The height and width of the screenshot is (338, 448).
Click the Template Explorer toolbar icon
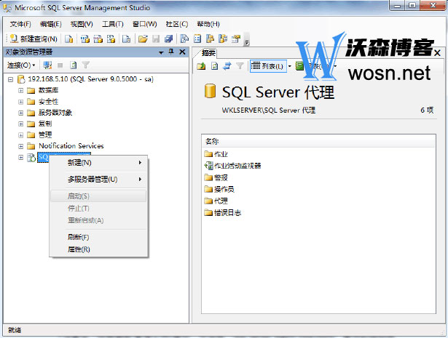223,39
